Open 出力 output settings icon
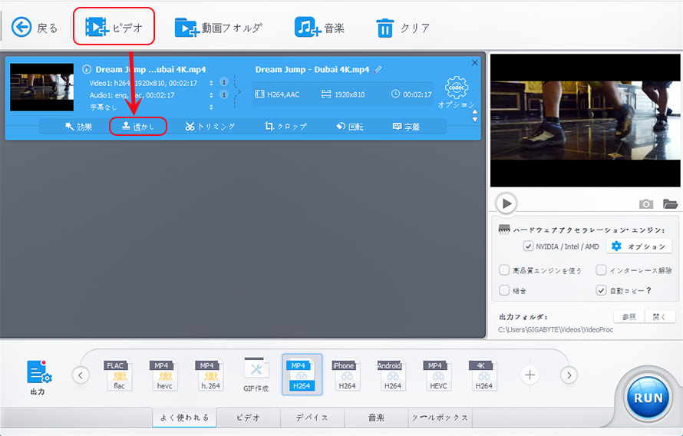Image resolution: width=683 pixels, height=436 pixels. (39, 377)
